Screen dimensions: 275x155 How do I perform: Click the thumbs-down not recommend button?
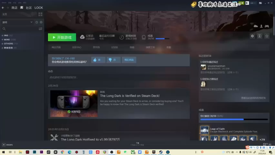pos(113,60)
